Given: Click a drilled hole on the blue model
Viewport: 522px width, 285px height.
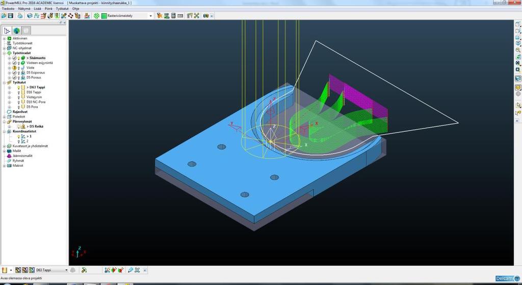Looking at the screenshot, I should [221, 147].
